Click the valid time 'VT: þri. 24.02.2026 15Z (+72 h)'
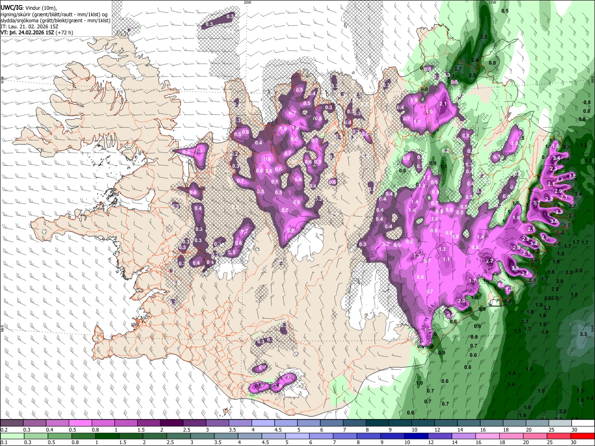 pos(37,33)
